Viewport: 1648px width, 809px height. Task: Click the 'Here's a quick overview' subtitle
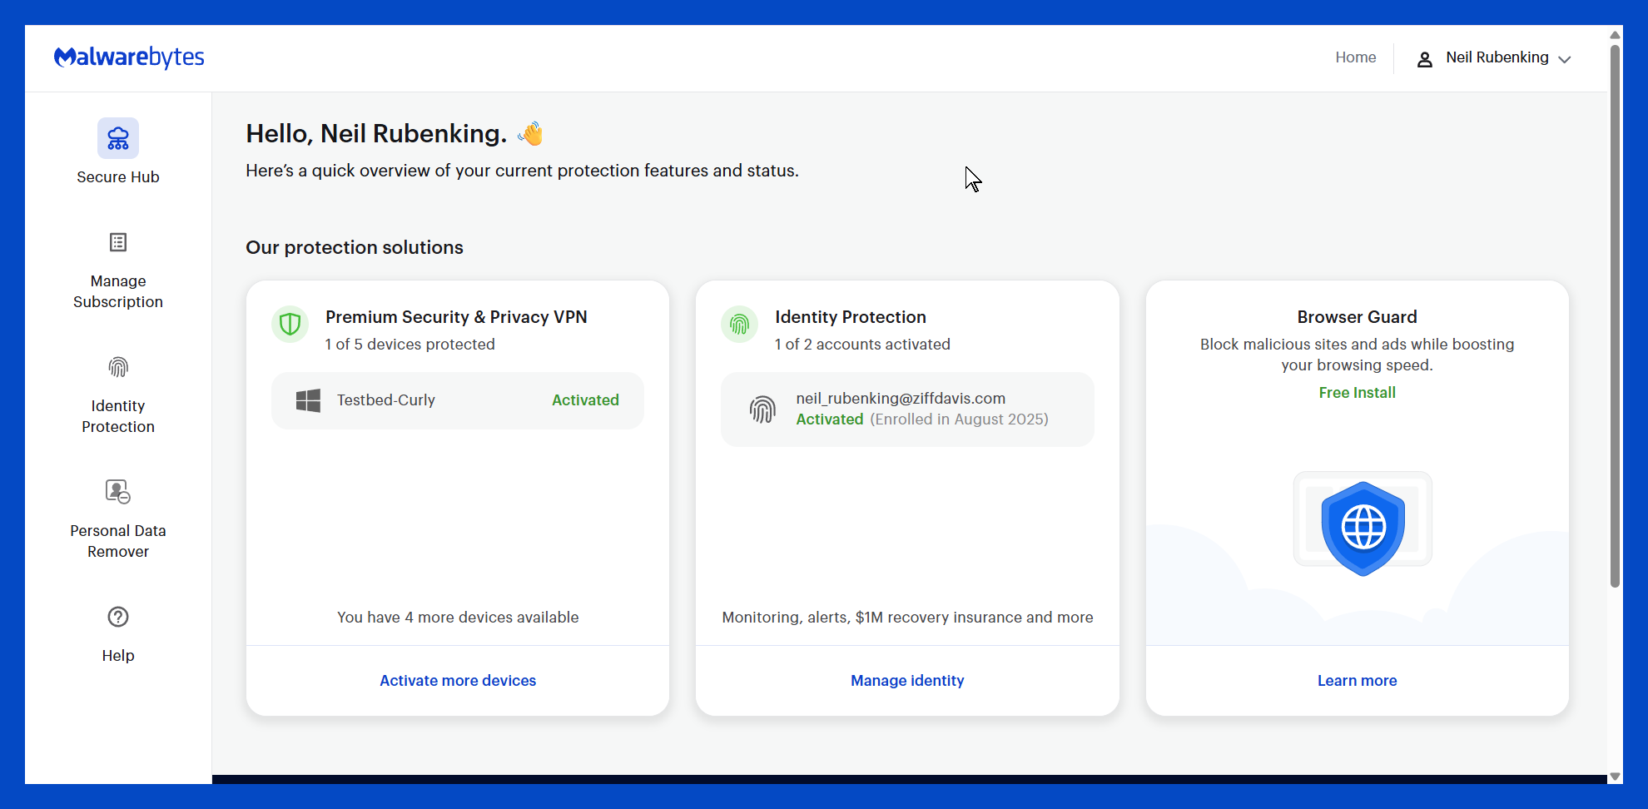[522, 171]
